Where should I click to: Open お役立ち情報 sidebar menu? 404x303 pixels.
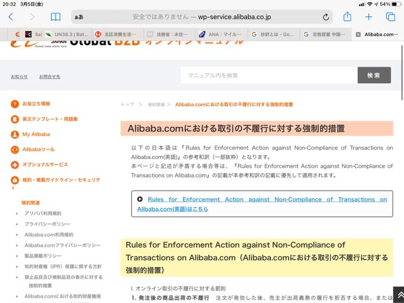pyautogui.click(x=36, y=104)
